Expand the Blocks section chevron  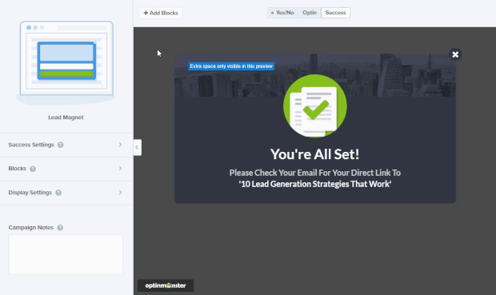pyautogui.click(x=120, y=168)
